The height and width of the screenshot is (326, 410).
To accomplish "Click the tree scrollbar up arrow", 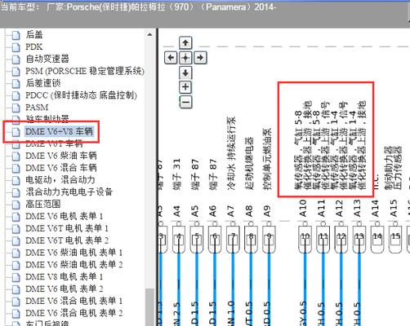I will [149, 34].
